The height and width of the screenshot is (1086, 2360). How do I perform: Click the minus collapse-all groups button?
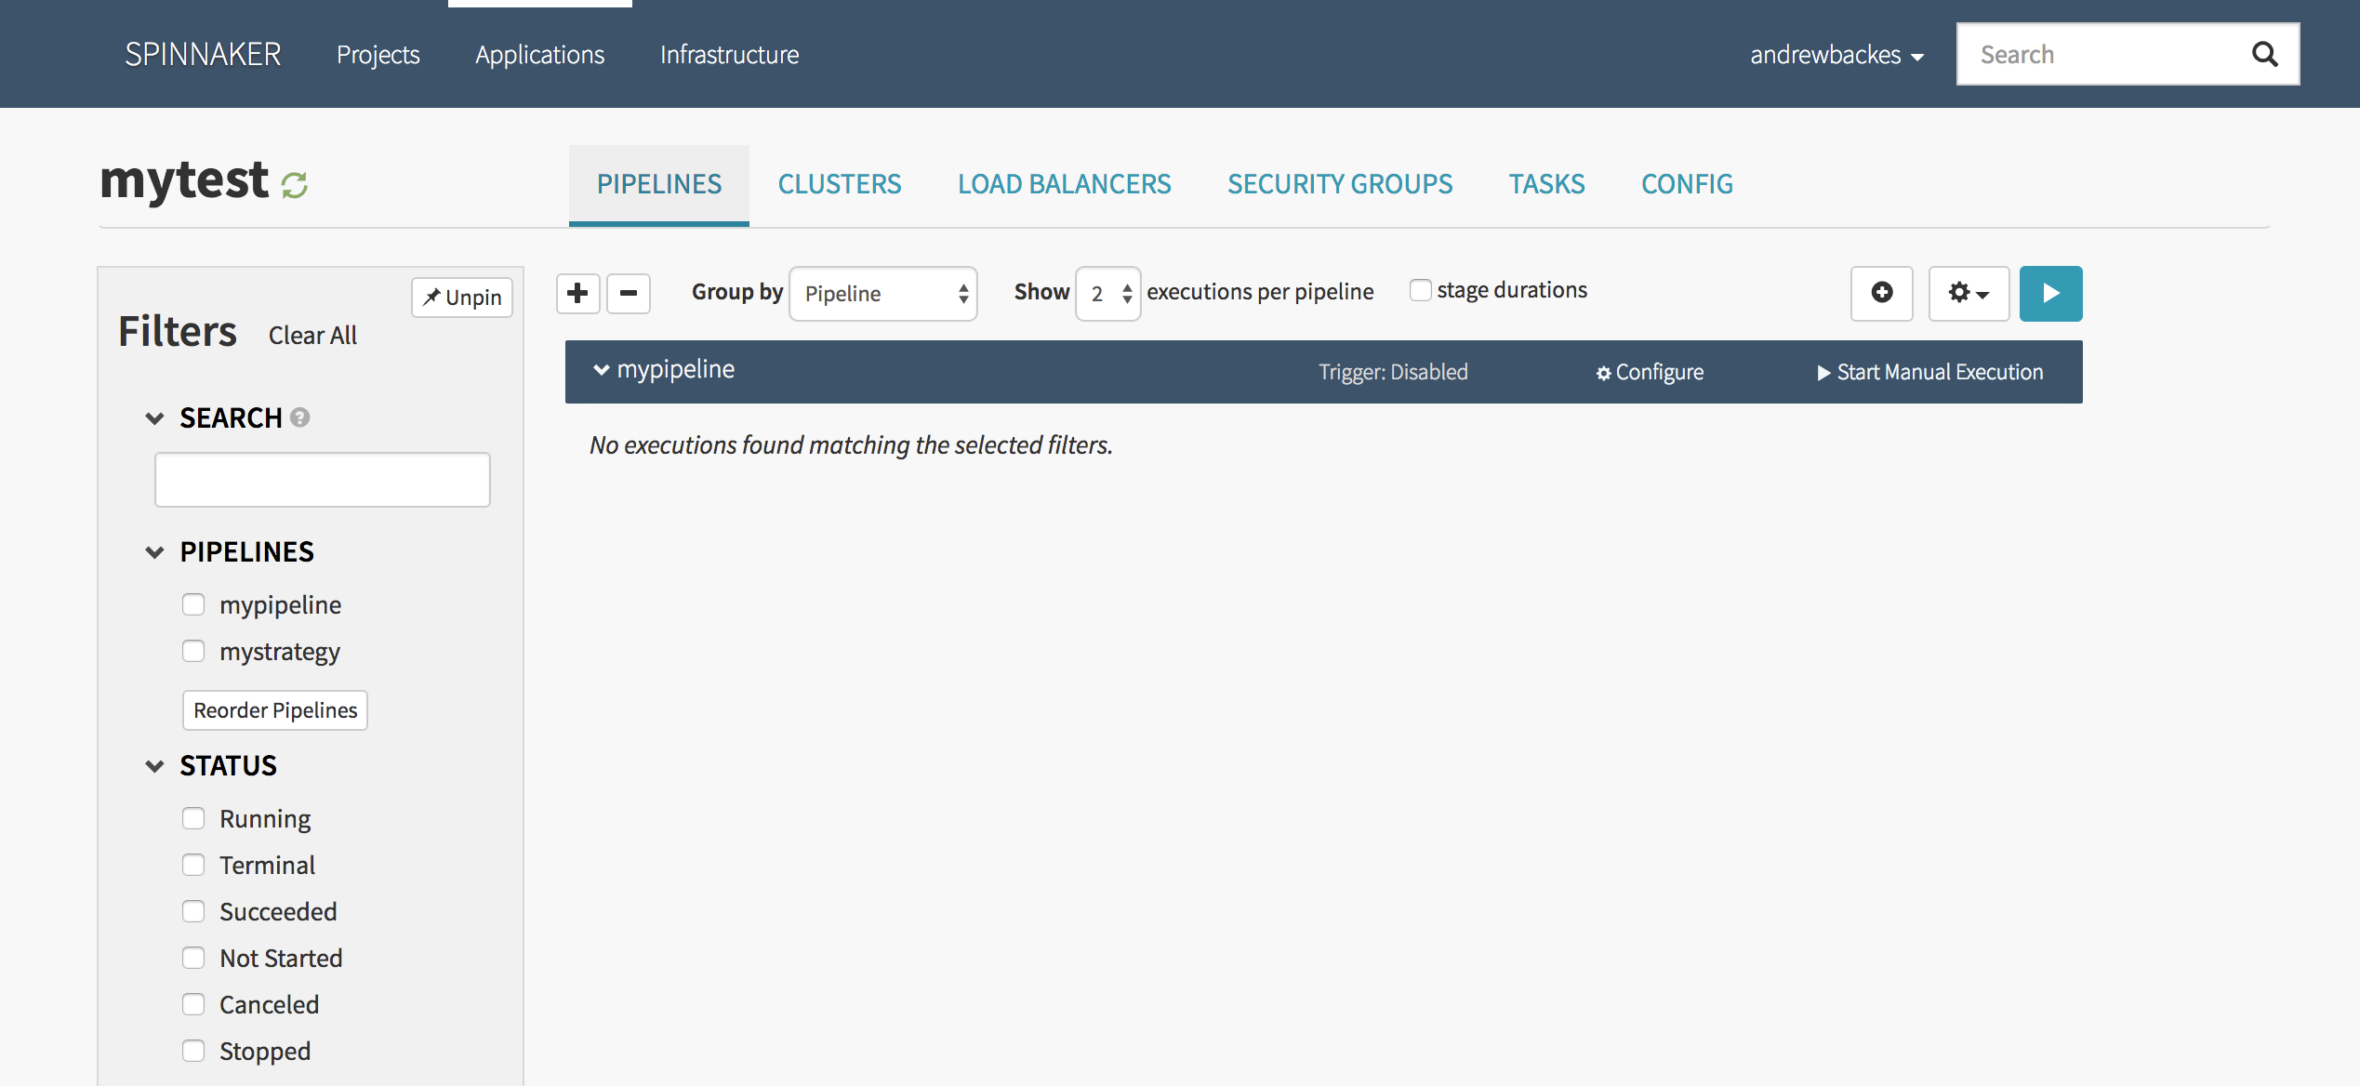pyautogui.click(x=629, y=294)
